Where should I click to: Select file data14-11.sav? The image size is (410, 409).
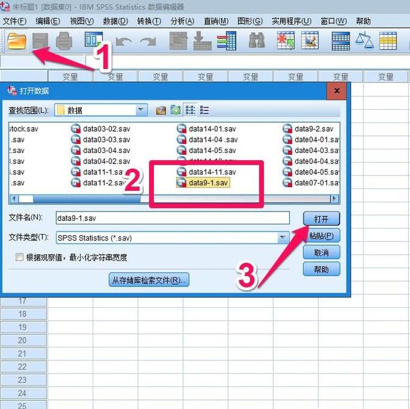pyautogui.click(x=207, y=172)
